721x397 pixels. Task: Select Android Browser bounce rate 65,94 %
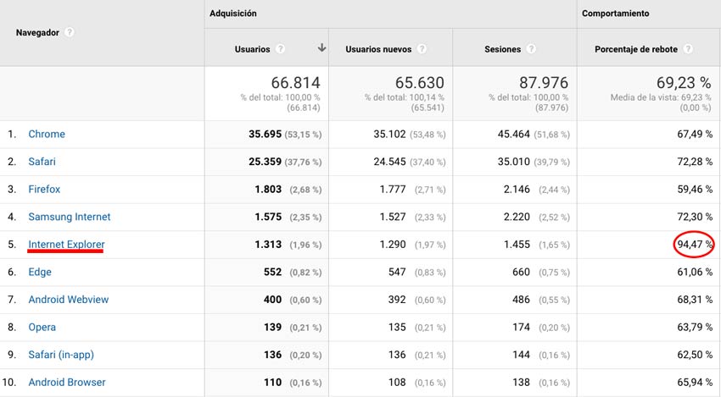tap(695, 383)
